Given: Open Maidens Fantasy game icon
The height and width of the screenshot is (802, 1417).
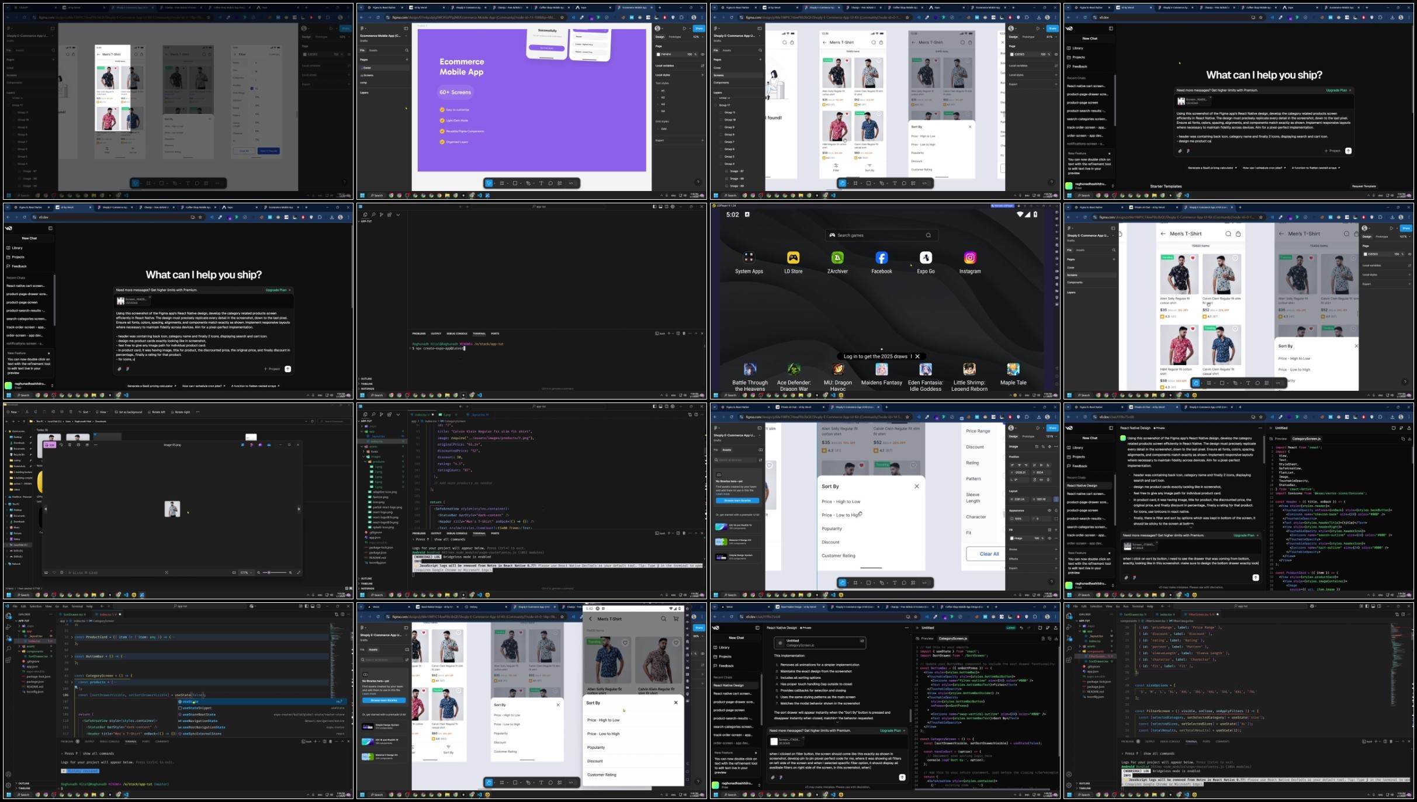Looking at the screenshot, I should [x=881, y=369].
